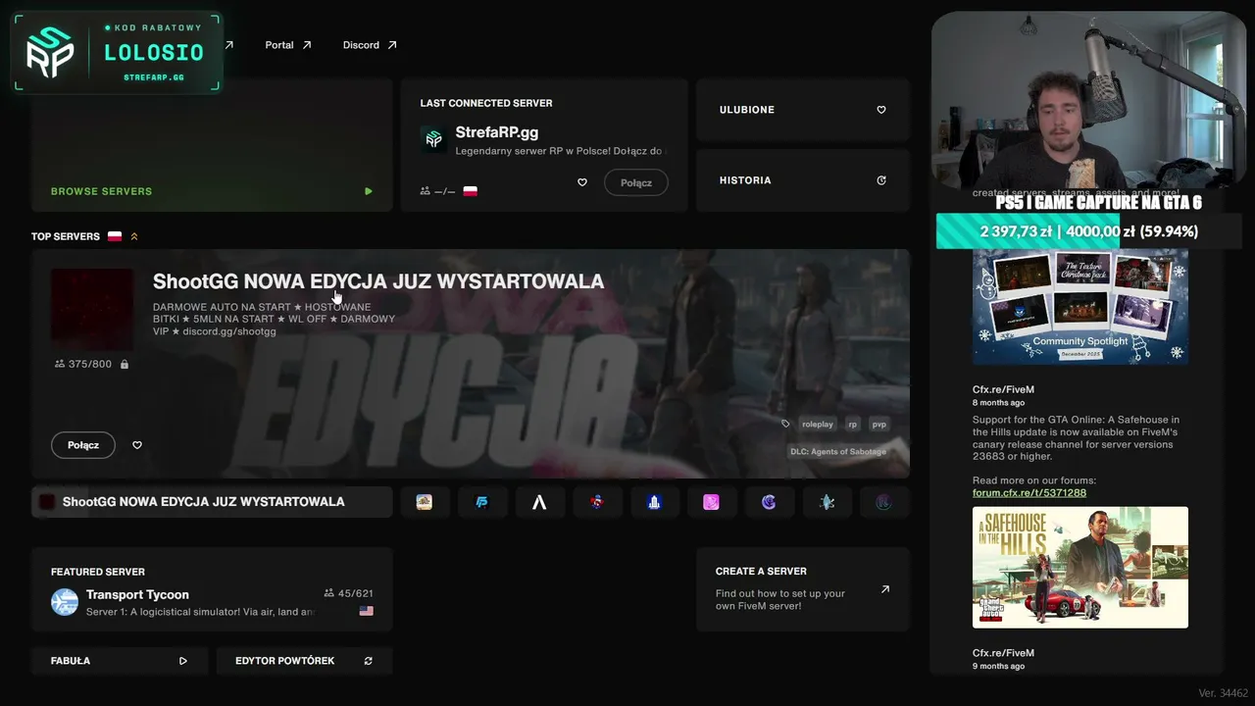The height and width of the screenshot is (706, 1255).
Task: Click the ShootGG server thumbnail image
Action: 92,310
